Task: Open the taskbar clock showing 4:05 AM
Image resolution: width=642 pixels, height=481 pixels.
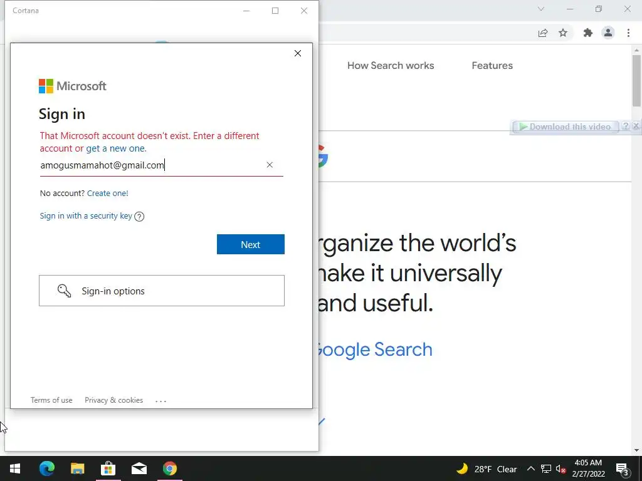Action: tap(588, 468)
